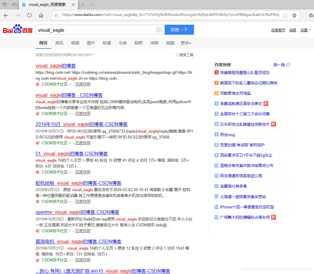
Task: Open hot topic '全国政协十三届三次会议闭幕'
Action: tap(245, 114)
